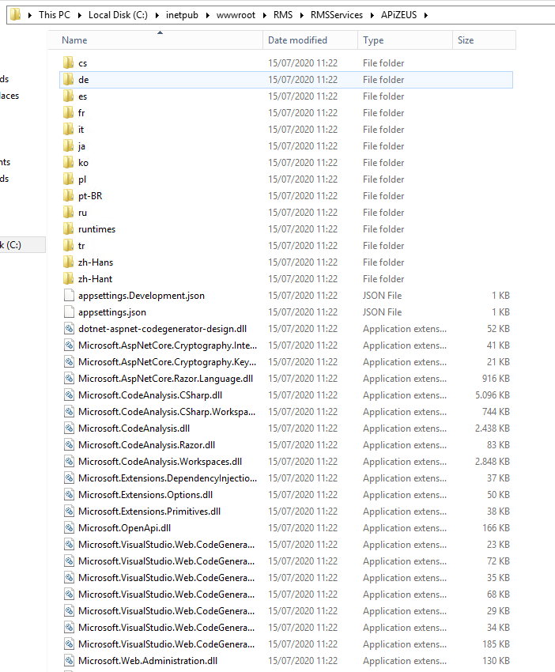The image size is (555, 672).
Task: Select Microsoft.Extensions.DependencyInjectio... file name
Action: (x=168, y=478)
